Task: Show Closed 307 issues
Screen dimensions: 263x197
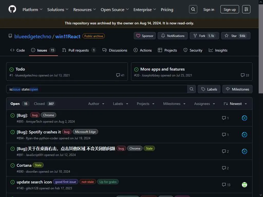Action: 44,104
